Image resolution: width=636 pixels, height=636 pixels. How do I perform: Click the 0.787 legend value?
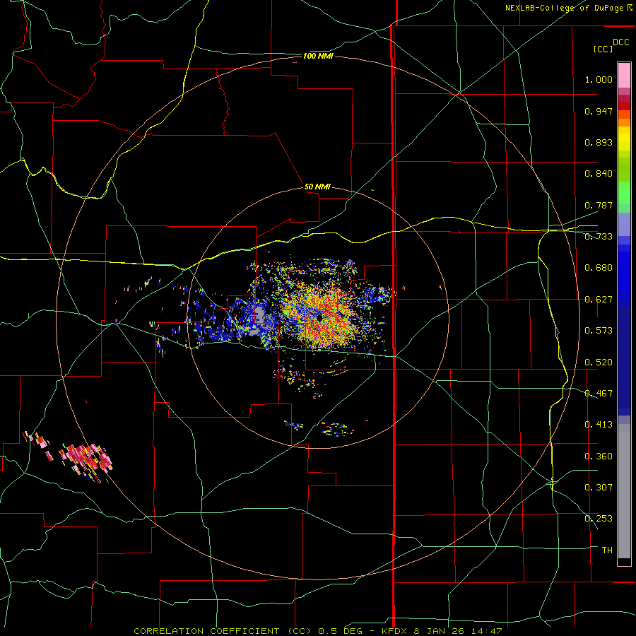click(x=599, y=205)
